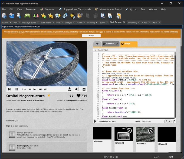Click the favourite star beside shader title
The width and height of the screenshot is (184, 159).
pyautogui.click(x=49, y=95)
